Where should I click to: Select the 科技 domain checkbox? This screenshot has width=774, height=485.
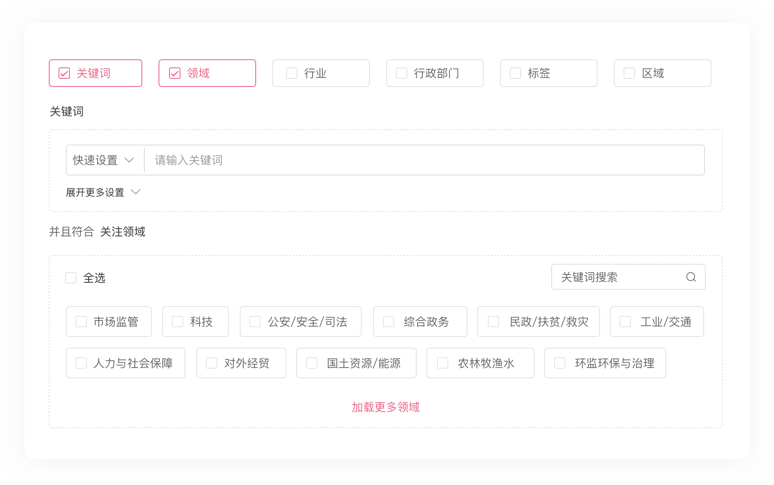coord(178,322)
